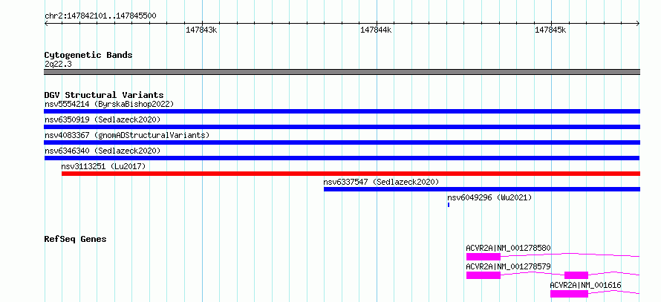Click the RefSeq Genes track title
The height and width of the screenshot is (302, 661).
coord(75,239)
